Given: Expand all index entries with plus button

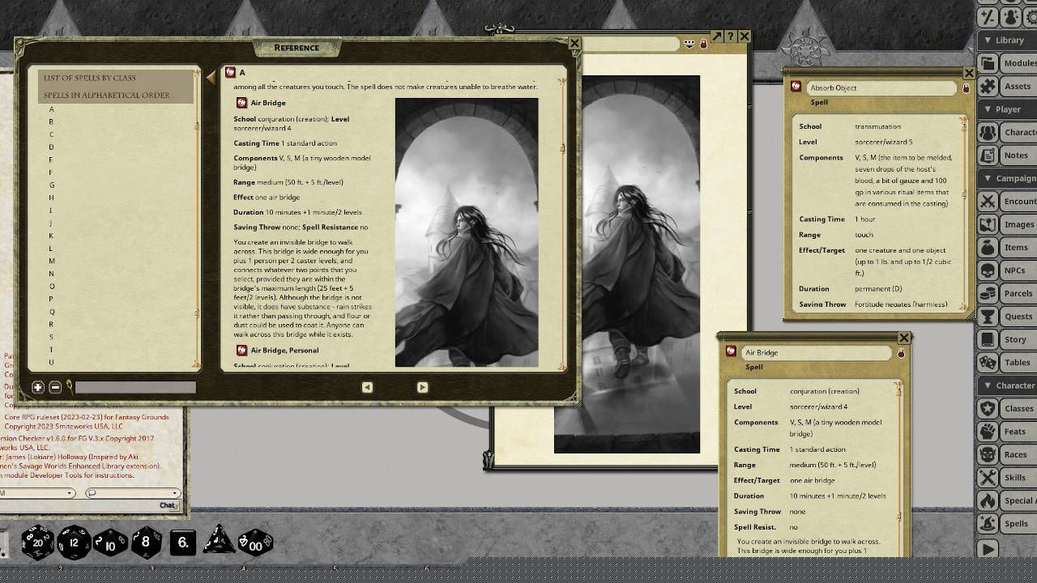Looking at the screenshot, I should [x=38, y=387].
